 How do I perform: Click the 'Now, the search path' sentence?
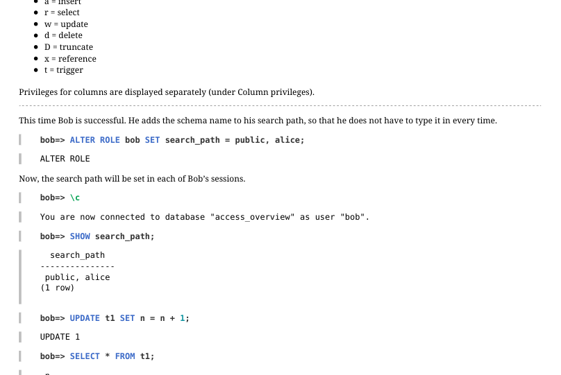(132, 179)
